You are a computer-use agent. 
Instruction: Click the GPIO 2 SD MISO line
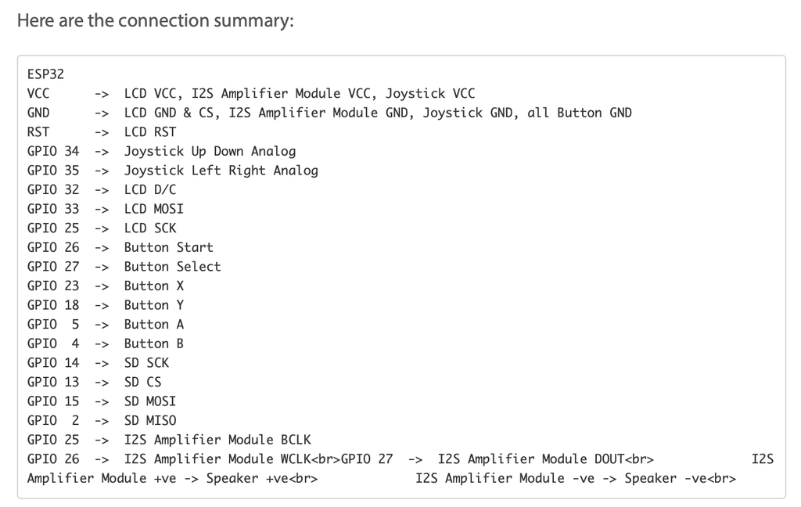click(102, 421)
